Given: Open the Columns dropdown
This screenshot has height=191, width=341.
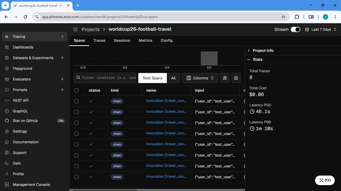Looking at the screenshot, I should click(x=200, y=78).
